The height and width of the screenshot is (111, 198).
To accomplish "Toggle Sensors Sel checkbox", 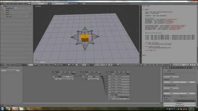I will click(x=60, y=72).
